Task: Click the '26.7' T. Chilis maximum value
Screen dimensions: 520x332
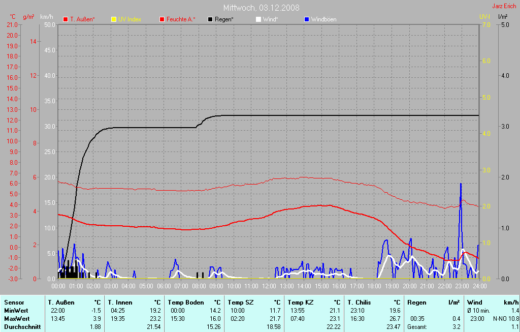Action: click(x=395, y=319)
